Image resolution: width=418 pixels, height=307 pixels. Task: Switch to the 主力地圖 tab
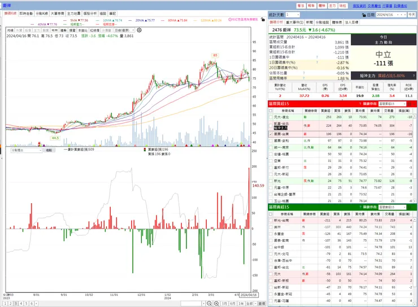[73, 14]
